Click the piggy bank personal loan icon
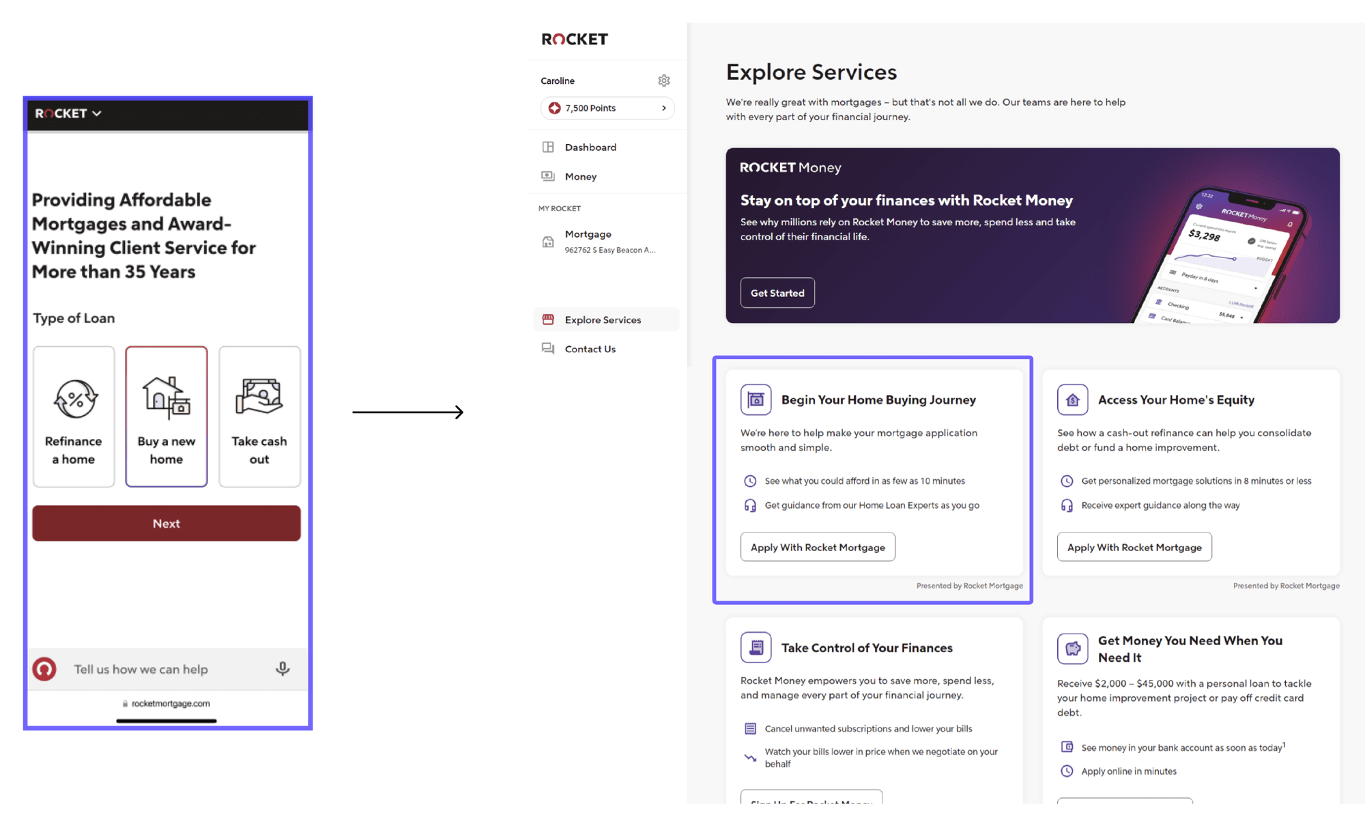Image resolution: width=1365 pixels, height=826 pixels. click(x=1072, y=649)
